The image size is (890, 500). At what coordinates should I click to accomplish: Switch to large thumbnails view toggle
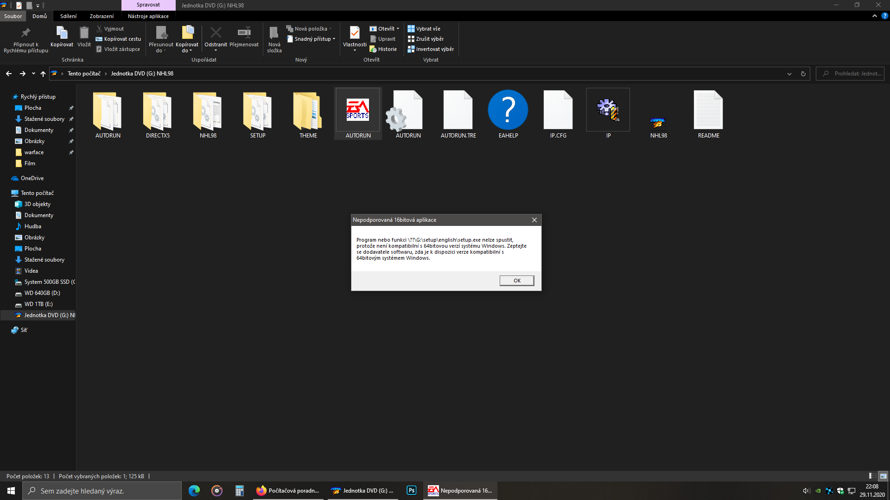883,476
